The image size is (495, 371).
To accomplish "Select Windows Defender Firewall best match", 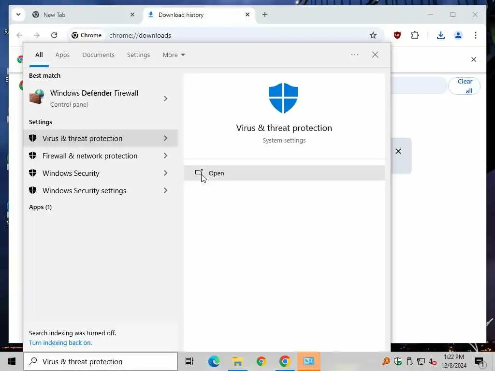I will 95,99.
